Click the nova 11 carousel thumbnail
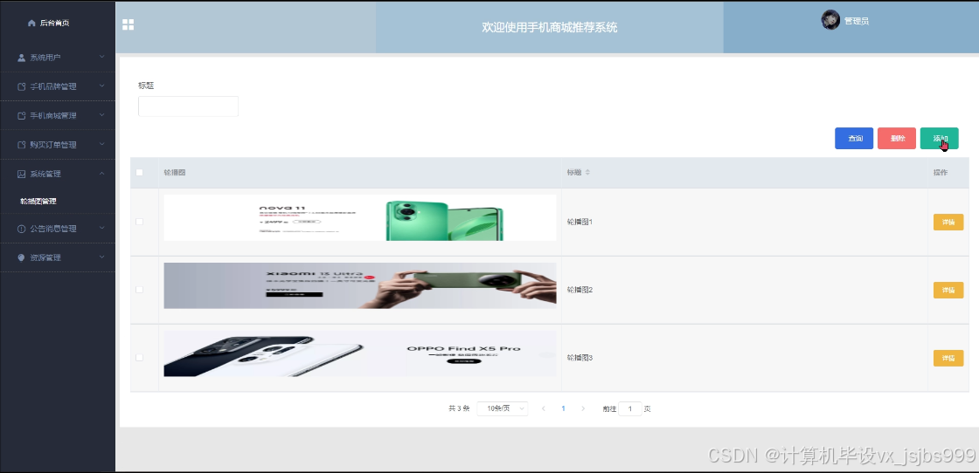The width and height of the screenshot is (979, 473). coord(359,217)
